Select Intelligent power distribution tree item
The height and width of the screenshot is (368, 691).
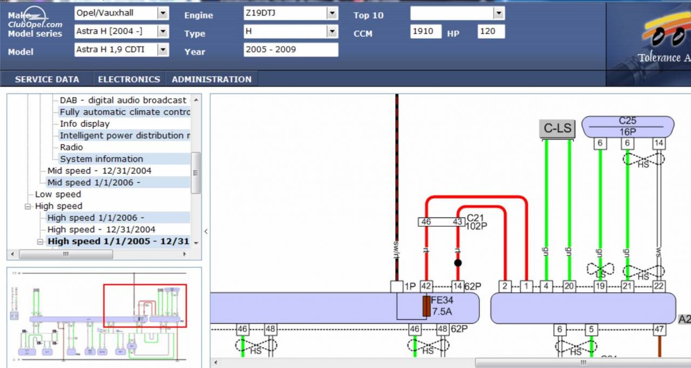(125, 135)
